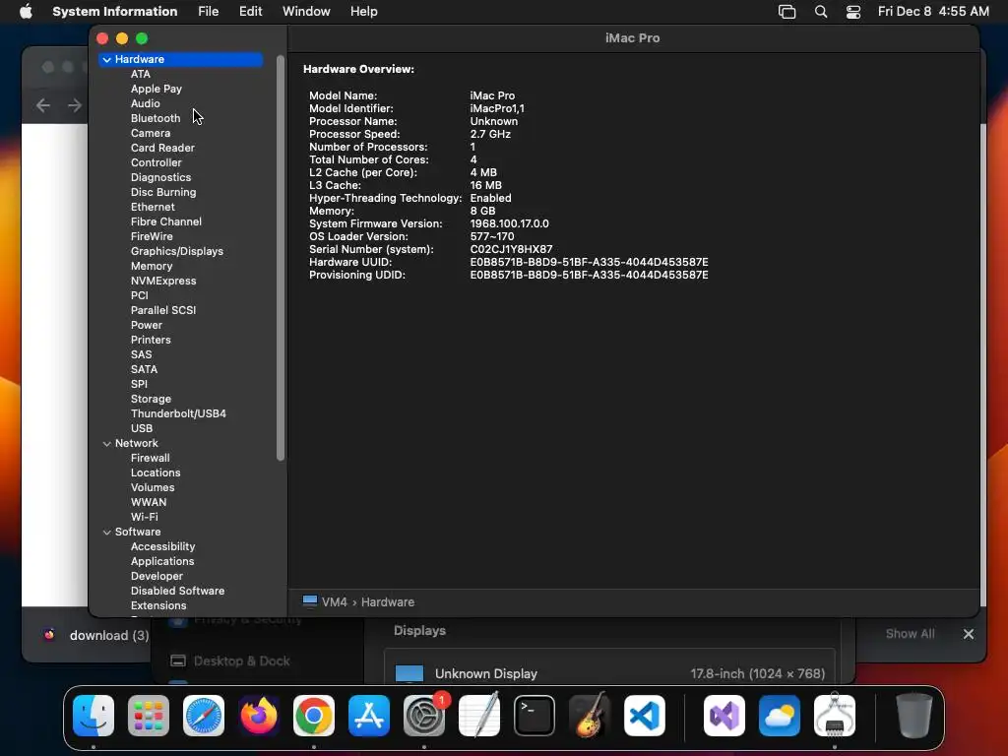Select Applications under Software
The image size is (1008, 756).
pos(162,562)
